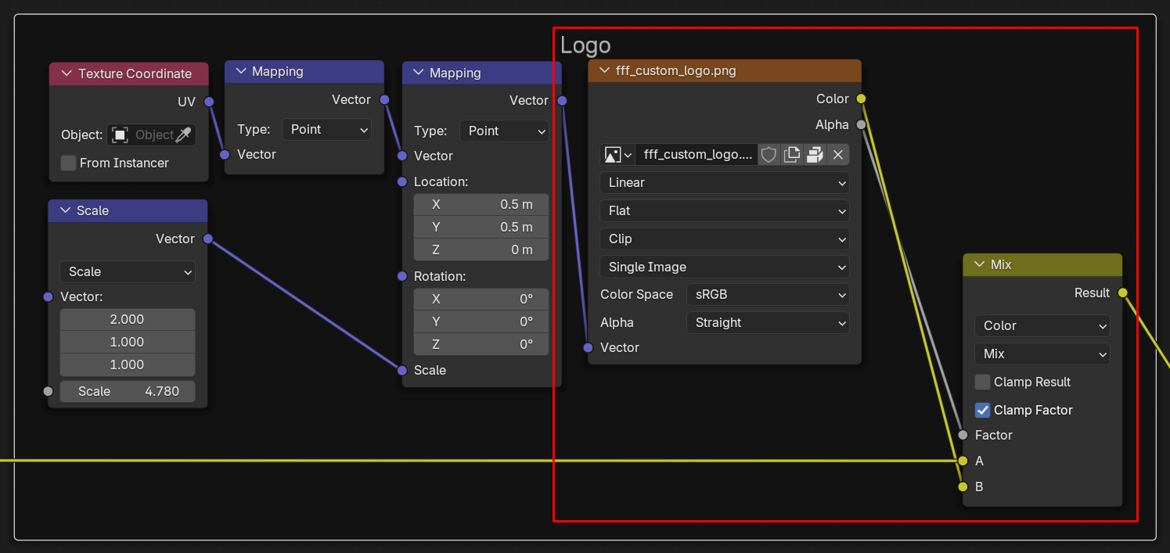
Task: Click the Location X field
Action: (481, 204)
